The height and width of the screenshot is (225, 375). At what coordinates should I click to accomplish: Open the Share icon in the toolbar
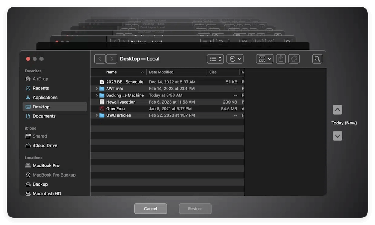pos(281,58)
